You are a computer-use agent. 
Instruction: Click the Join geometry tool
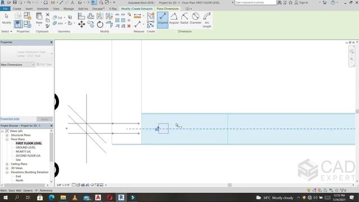click(58, 23)
